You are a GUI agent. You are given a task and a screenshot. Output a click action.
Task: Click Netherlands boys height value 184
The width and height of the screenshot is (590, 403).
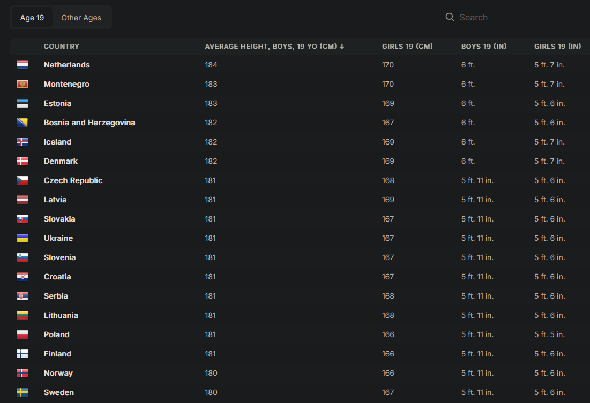click(x=211, y=65)
